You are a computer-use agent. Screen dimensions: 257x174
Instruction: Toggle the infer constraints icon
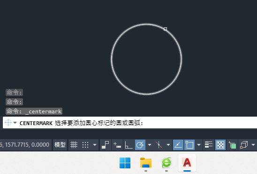(105, 145)
